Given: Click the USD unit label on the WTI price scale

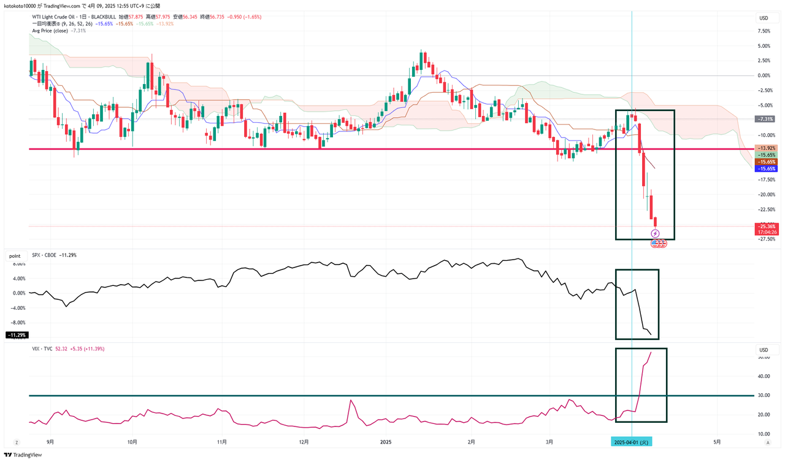Looking at the screenshot, I should pyautogui.click(x=764, y=18).
